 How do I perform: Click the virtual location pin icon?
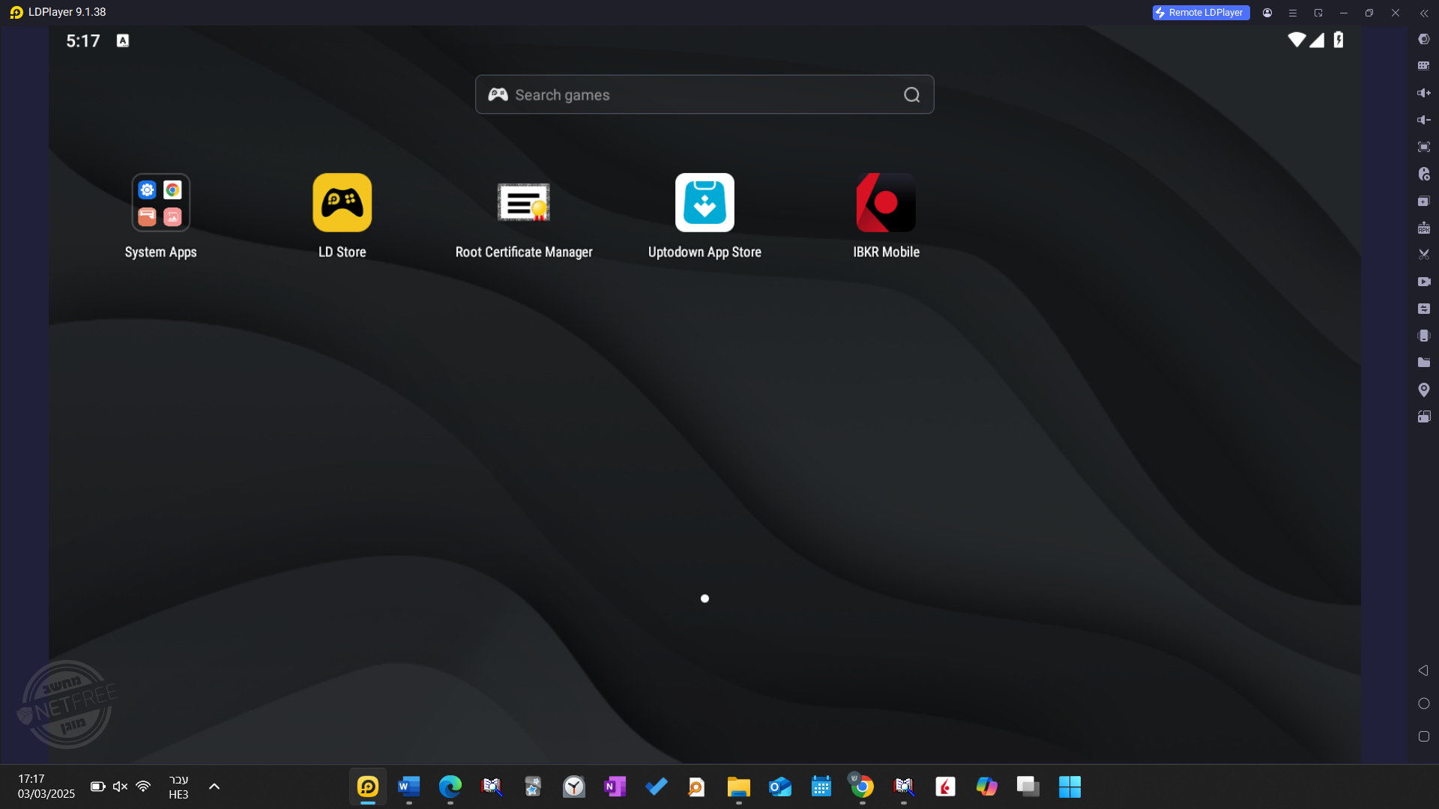click(x=1424, y=390)
